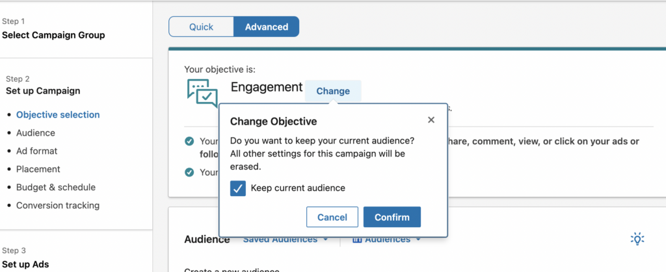The width and height of the screenshot is (666, 272).
Task: Click the lightbulb tips icon
Action: click(x=637, y=239)
